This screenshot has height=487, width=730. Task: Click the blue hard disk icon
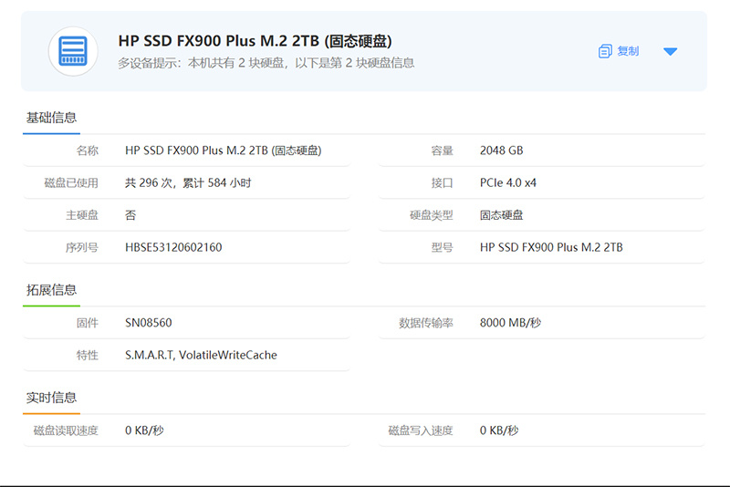[x=73, y=51]
